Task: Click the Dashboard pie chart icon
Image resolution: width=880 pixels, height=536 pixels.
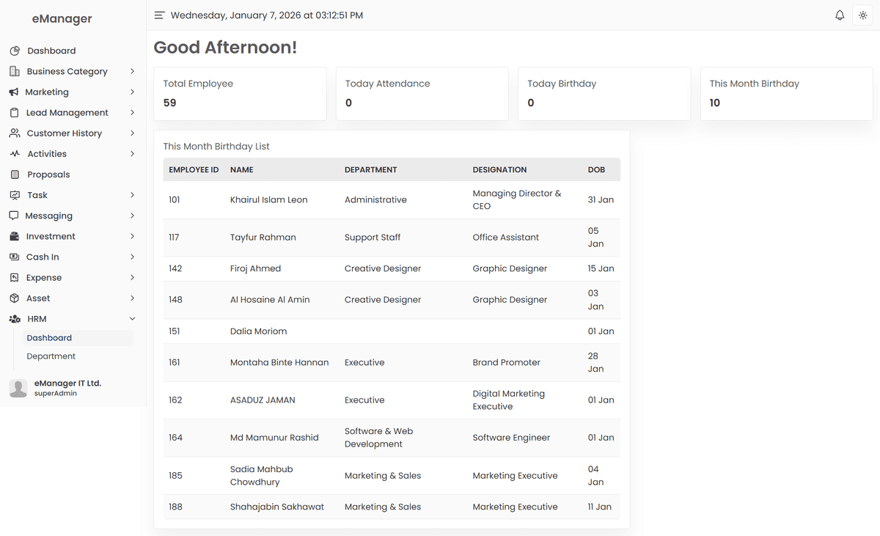Action: point(15,51)
